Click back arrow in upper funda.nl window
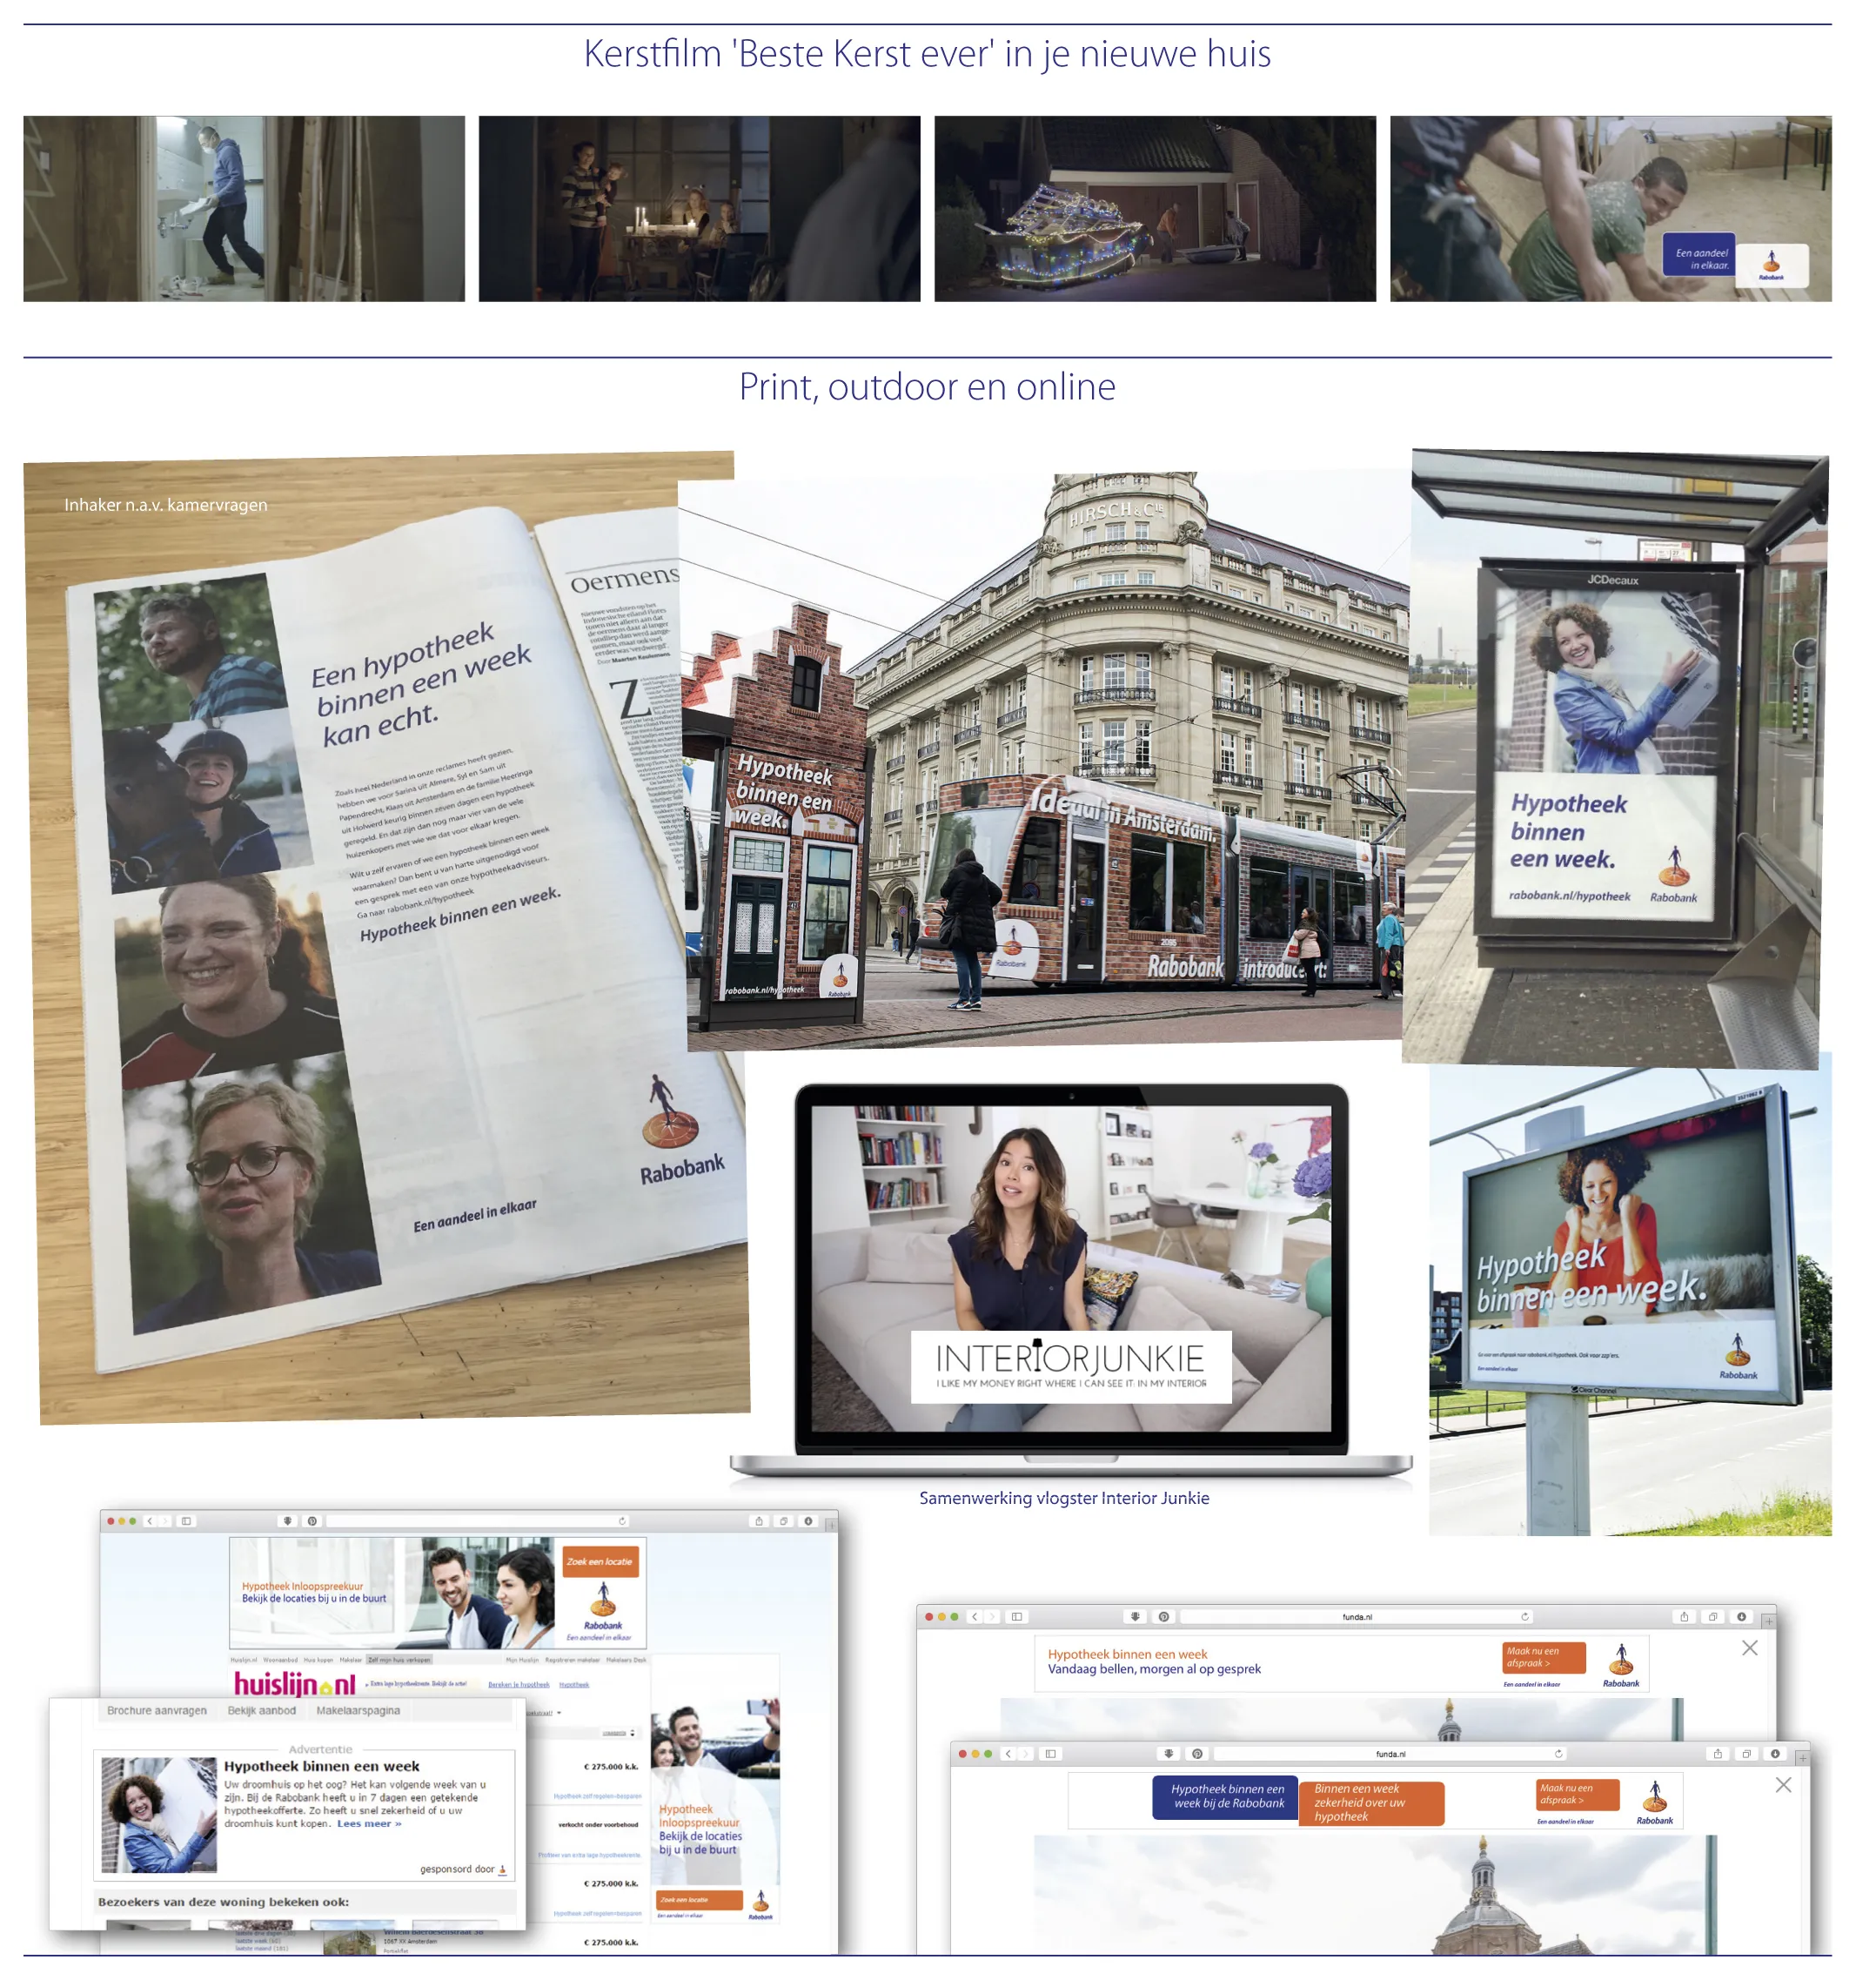The image size is (1876, 1980). (974, 1617)
